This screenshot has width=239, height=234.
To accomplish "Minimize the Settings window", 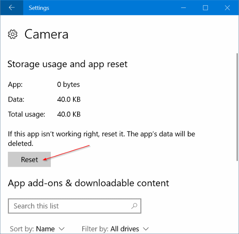I will coord(184,8).
